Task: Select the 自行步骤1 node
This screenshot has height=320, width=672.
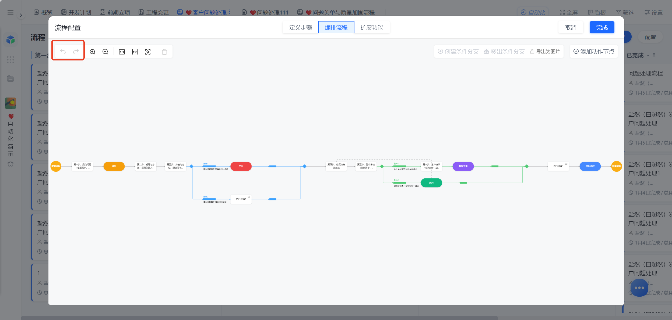Action: point(558,166)
